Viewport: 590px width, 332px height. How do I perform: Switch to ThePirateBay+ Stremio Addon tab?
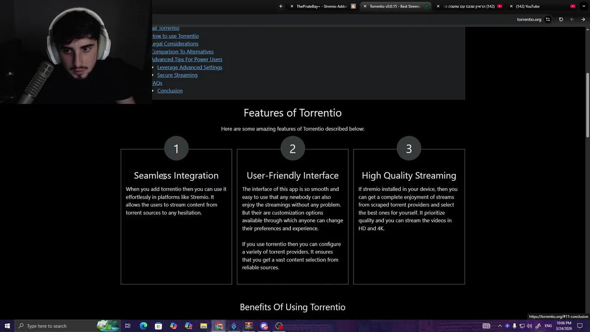pyautogui.click(x=323, y=6)
